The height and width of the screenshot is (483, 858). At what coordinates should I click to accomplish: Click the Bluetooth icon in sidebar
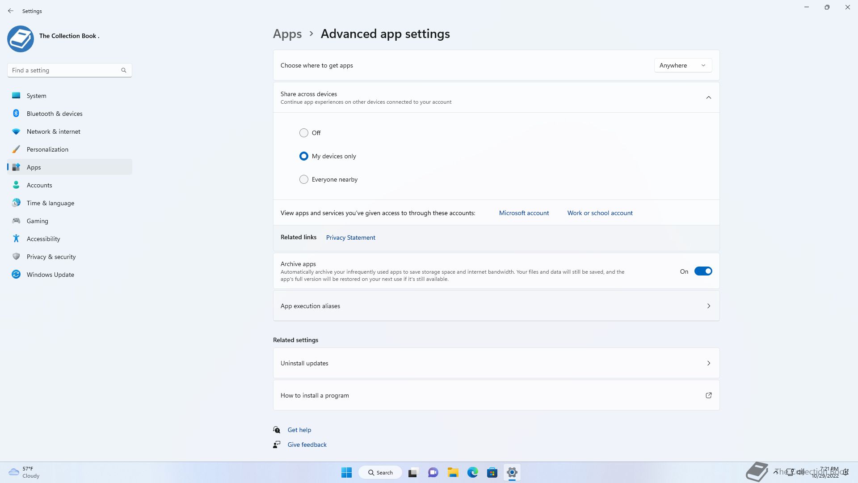click(16, 113)
